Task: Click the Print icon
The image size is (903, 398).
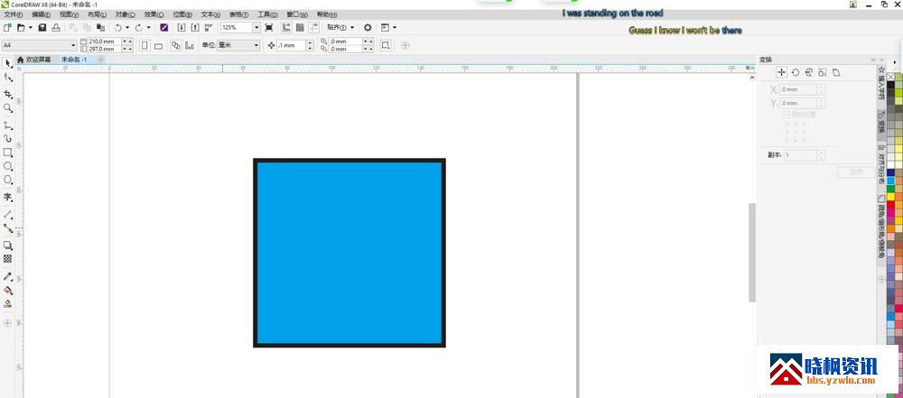Action: [56, 27]
